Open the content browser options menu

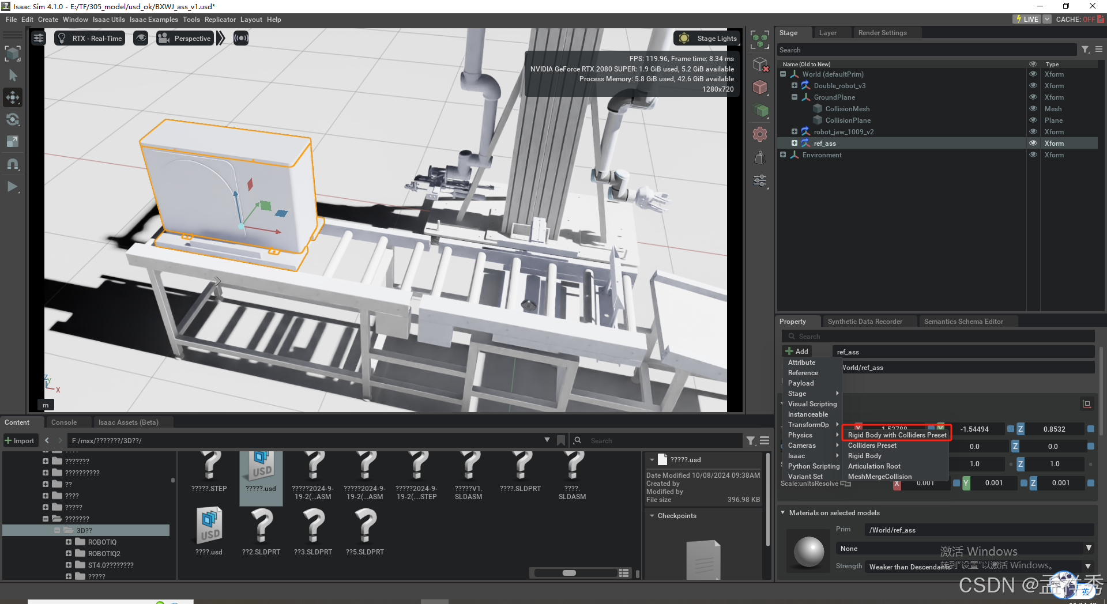[x=765, y=440]
